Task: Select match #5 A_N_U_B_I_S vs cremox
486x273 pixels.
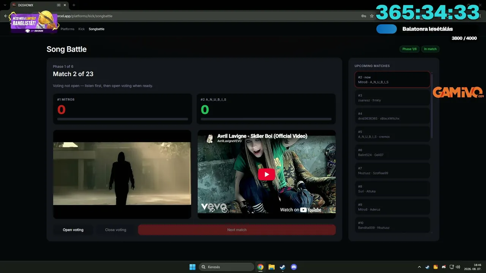Action: click(392, 134)
